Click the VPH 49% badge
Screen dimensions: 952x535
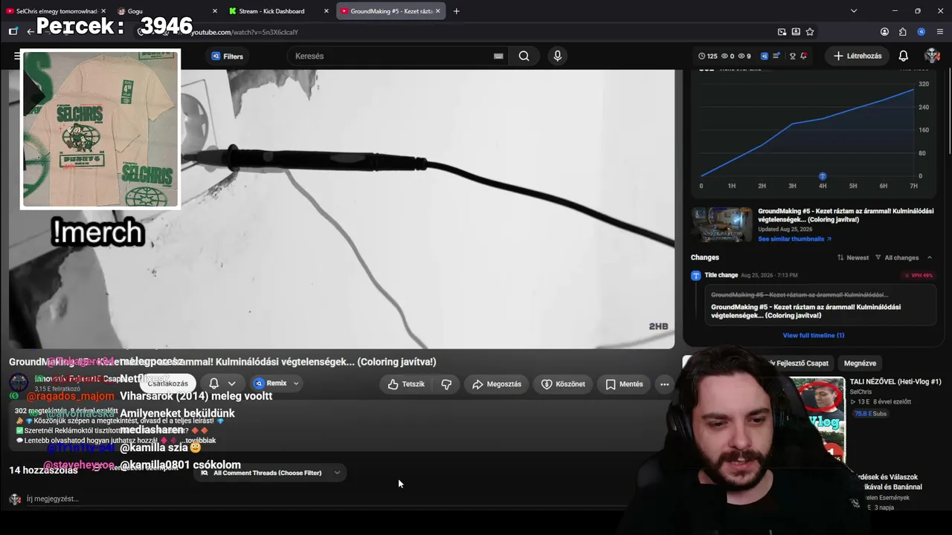pyautogui.click(x=919, y=276)
